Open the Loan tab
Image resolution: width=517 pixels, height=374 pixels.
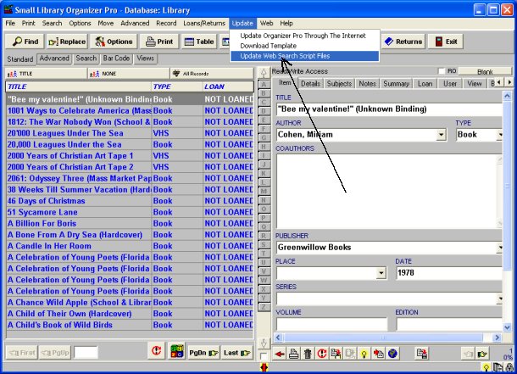[x=425, y=84]
